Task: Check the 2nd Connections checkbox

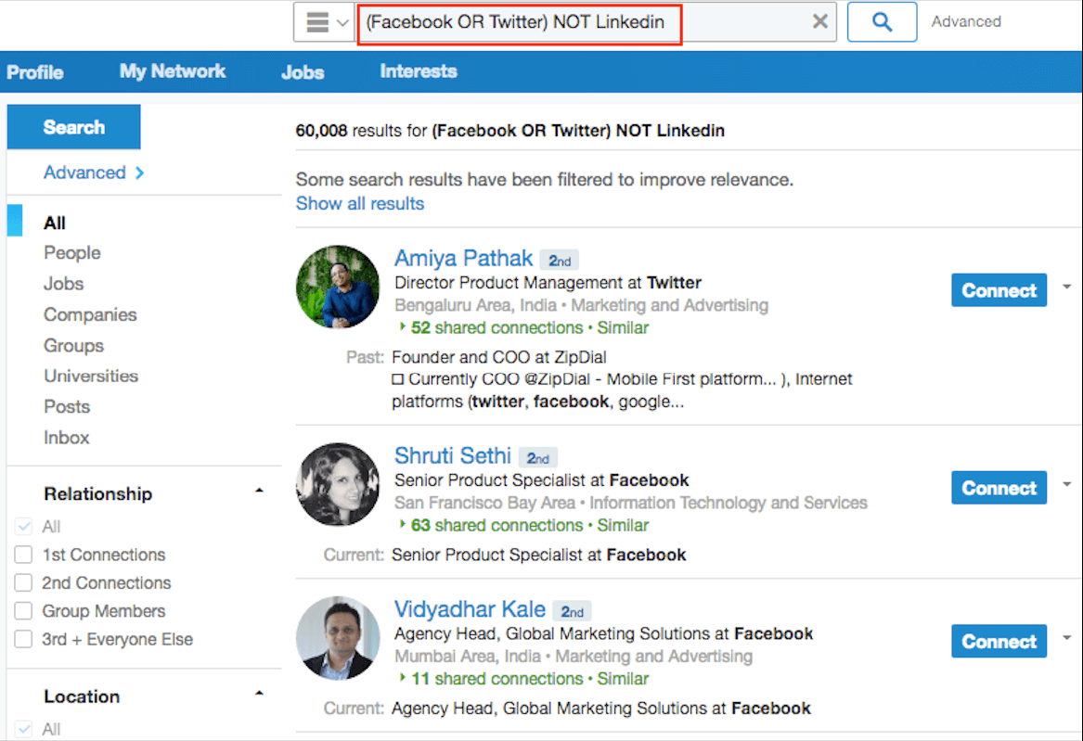Action: [x=23, y=583]
